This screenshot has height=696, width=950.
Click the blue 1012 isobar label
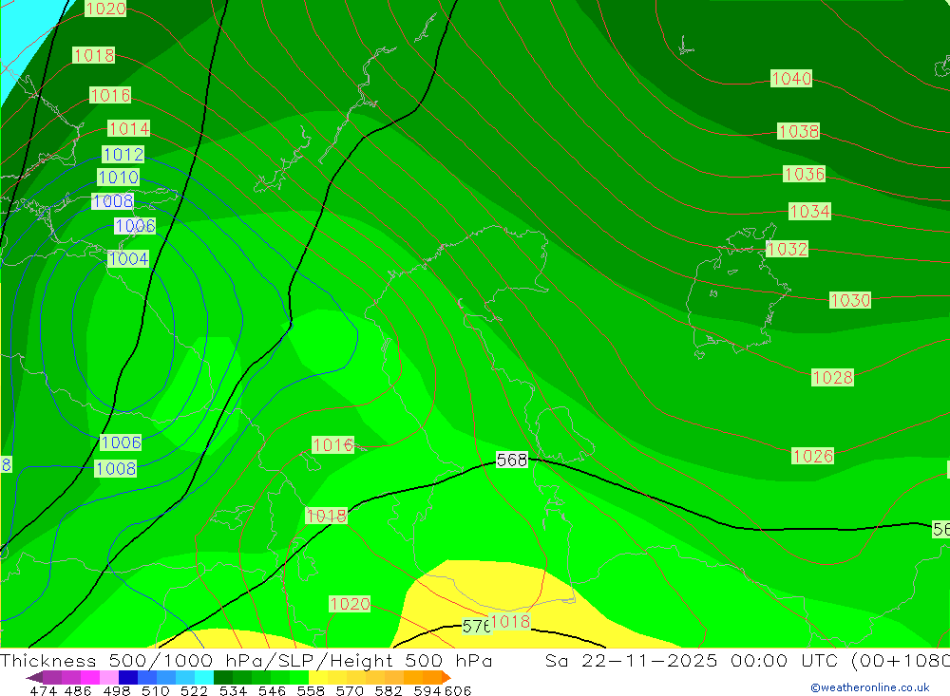click(123, 155)
